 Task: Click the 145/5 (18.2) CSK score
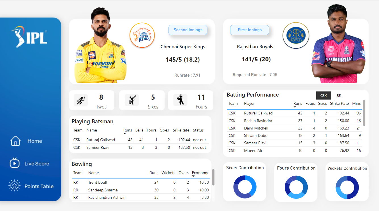coord(183,60)
